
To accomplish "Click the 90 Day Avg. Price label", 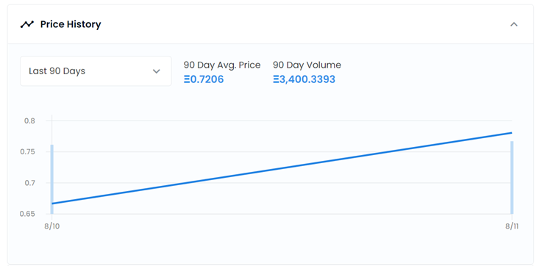I will [x=222, y=65].
